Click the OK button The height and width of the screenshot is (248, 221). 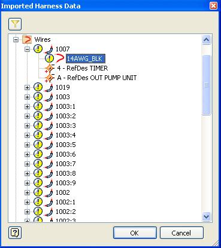pyautogui.click(x=135, y=232)
